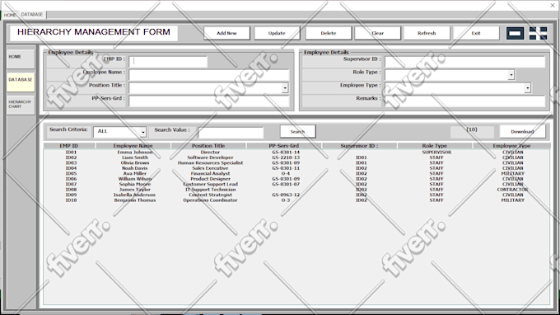This screenshot has height=315, width=560.
Task: Click the Human Resources Specialist cell
Action: 210,163
